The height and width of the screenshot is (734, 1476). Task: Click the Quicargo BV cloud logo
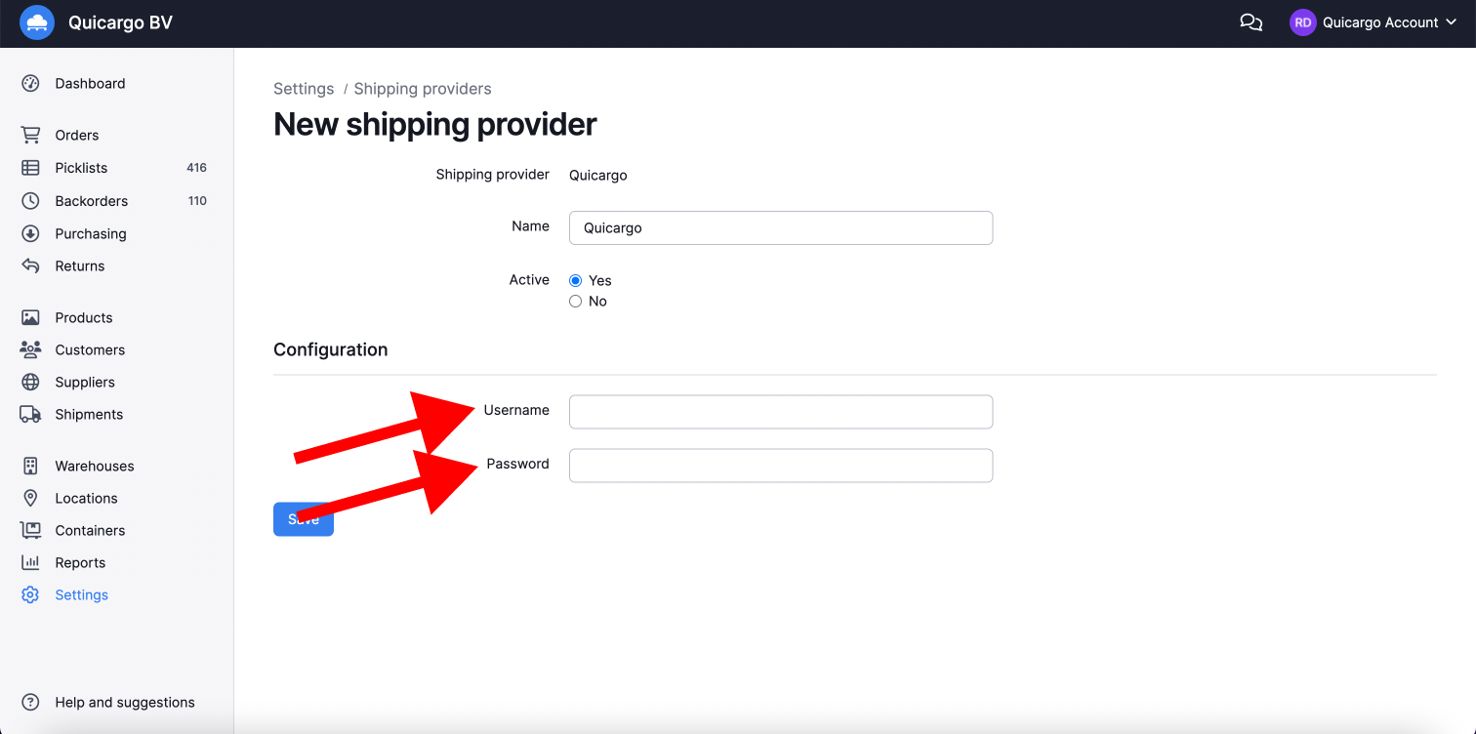37,22
